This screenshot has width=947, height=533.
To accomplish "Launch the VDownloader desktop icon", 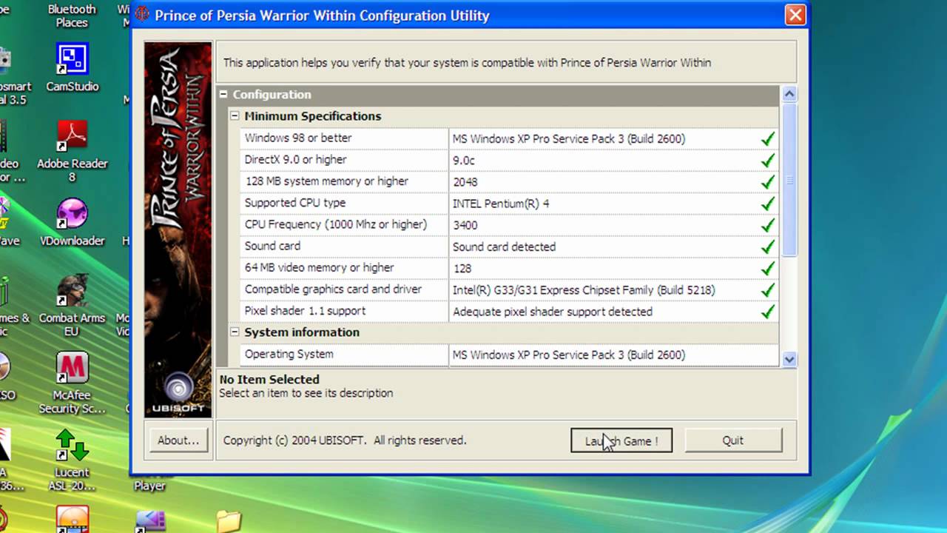I will [x=73, y=215].
